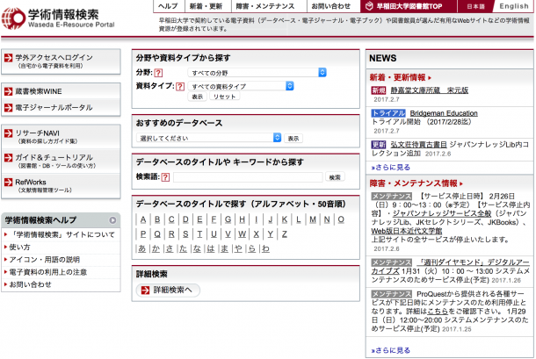
Task: Open 「学術情報検索」サイトについて help link
Action: coord(62,234)
